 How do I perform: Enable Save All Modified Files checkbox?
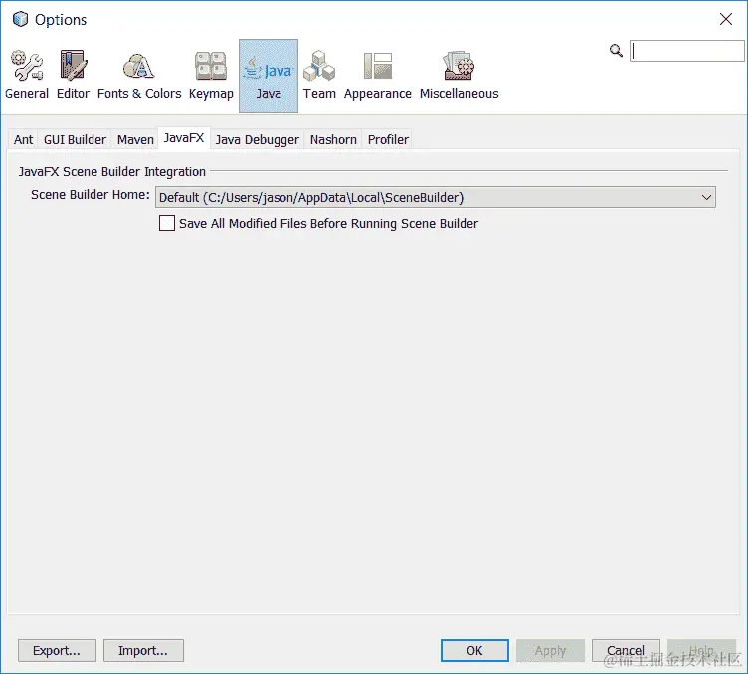point(167,223)
